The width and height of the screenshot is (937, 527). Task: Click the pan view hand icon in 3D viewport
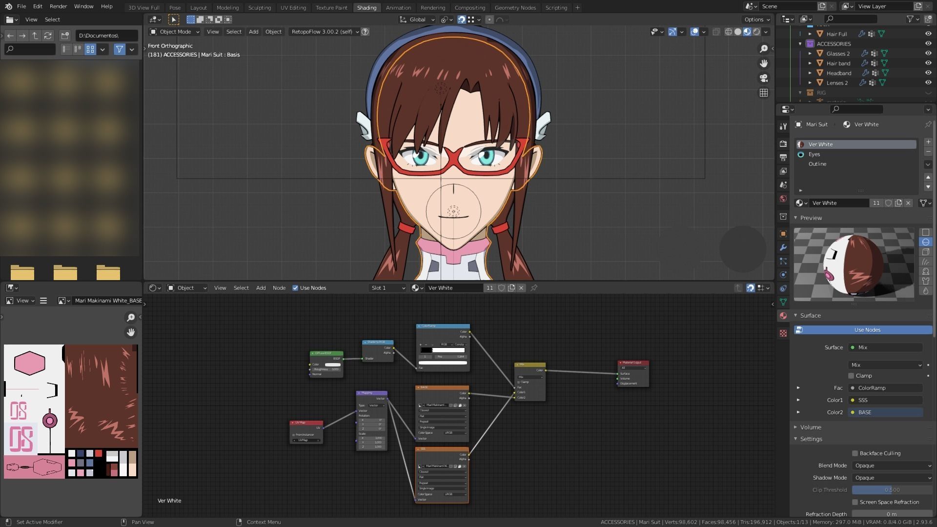click(764, 63)
